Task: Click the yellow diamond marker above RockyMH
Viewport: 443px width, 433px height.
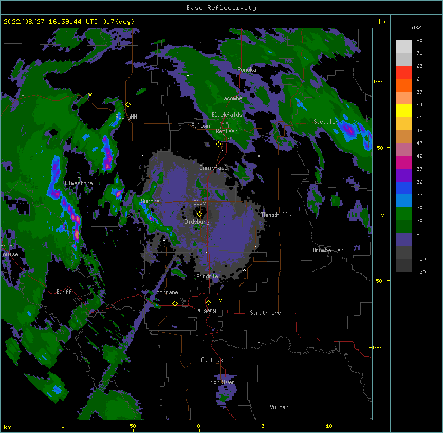Action: 128,105
